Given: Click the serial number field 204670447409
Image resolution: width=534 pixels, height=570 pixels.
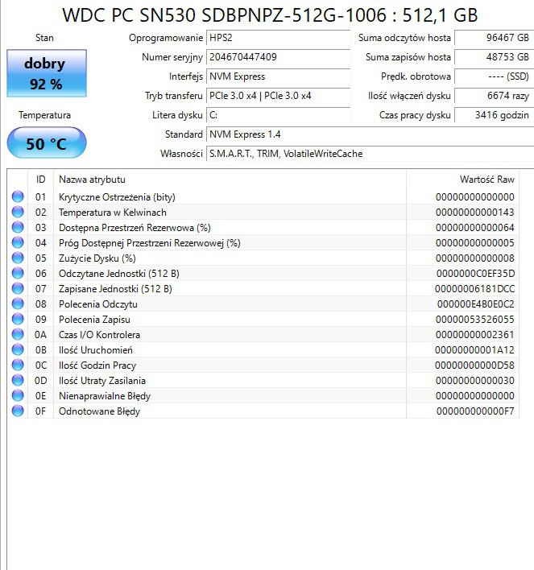Looking at the screenshot, I should tap(278, 57).
